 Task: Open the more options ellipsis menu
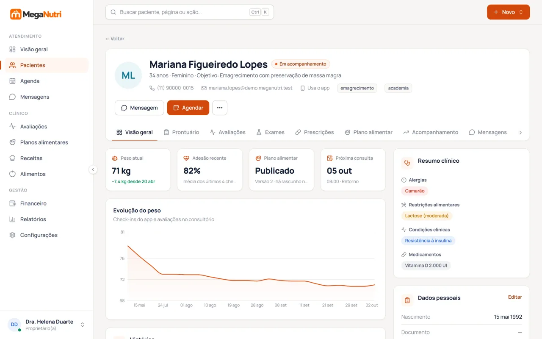tap(220, 108)
